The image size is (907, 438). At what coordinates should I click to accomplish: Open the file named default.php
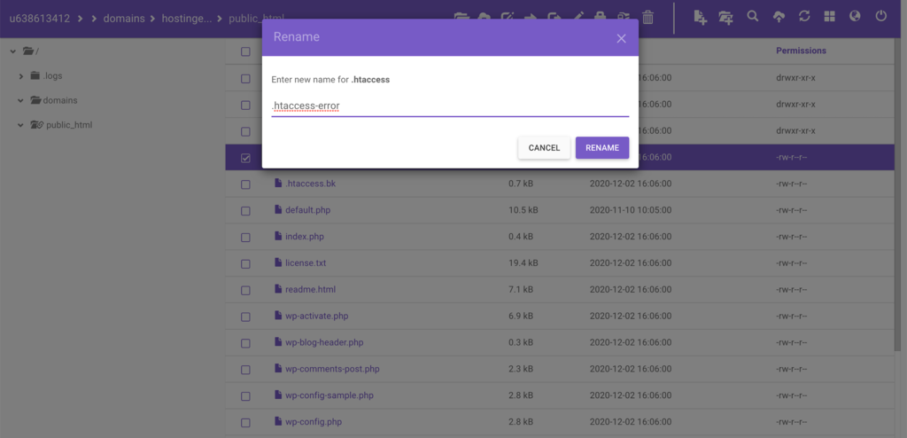pos(307,210)
